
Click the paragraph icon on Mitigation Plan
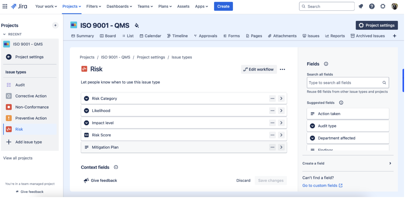pos(86,147)
